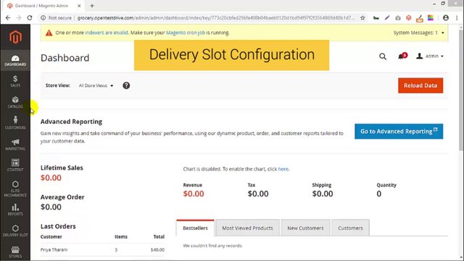The width and height of the screenshot is (464, 261).
Task: Click the Advanced Reporting heading
Action: click(x=71, y=122)
